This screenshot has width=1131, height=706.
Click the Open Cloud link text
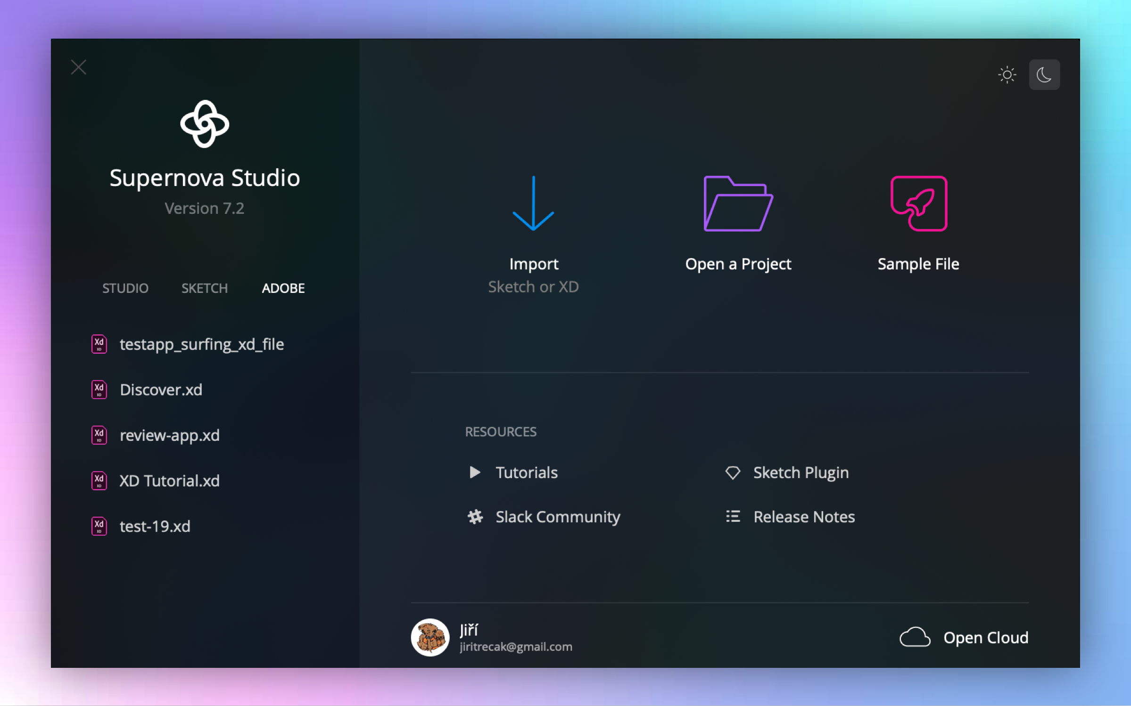pyautogui.click(x=985, y=637)
